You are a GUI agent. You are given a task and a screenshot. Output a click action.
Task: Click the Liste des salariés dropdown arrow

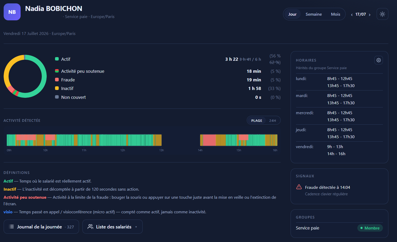(x=136, y=227)
